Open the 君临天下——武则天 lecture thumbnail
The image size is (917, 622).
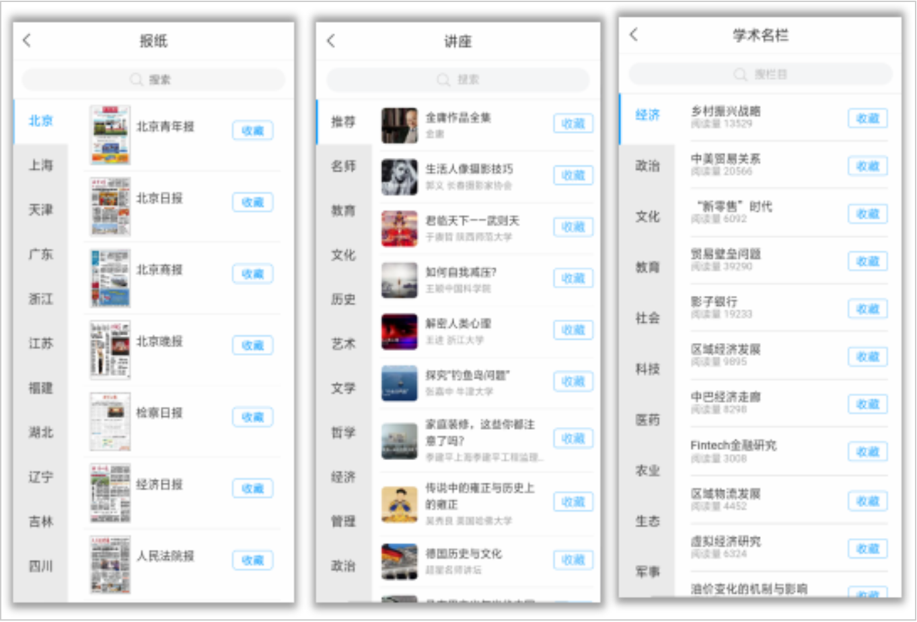[x=400, y=229]
